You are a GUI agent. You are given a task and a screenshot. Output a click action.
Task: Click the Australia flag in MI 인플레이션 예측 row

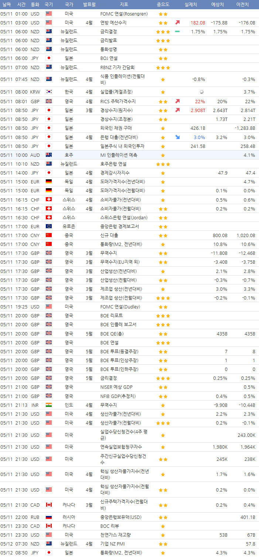point(49,155)
